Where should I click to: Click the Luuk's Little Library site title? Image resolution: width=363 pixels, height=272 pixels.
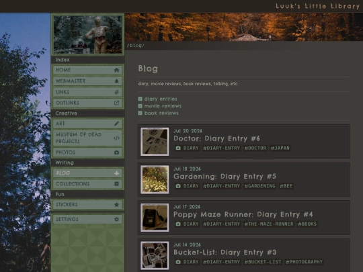[317, 6]
